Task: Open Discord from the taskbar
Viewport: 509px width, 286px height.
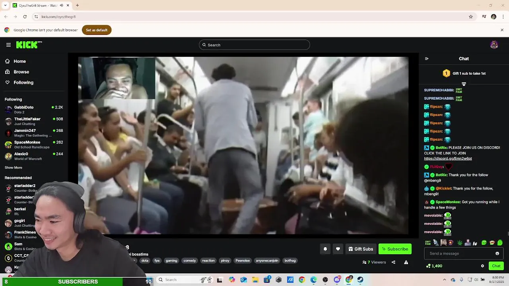Action: [x=337, y=280]
